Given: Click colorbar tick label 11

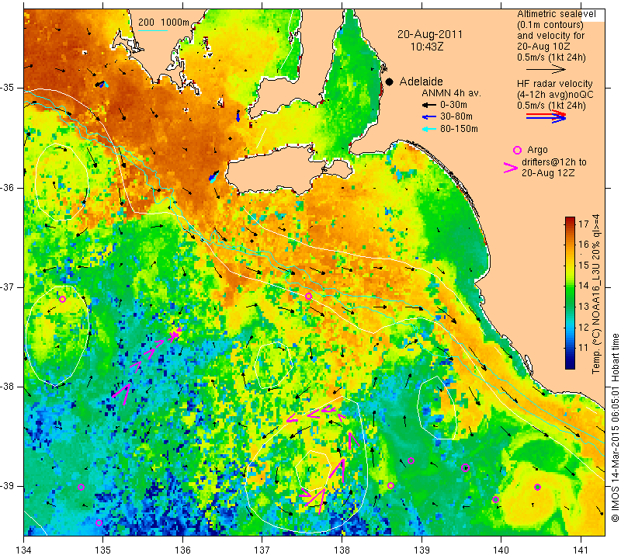Looking at the screenshot, I should (x=584, y=348).
